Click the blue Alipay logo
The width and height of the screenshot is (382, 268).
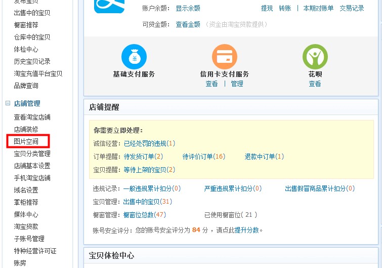click(109, 7)
